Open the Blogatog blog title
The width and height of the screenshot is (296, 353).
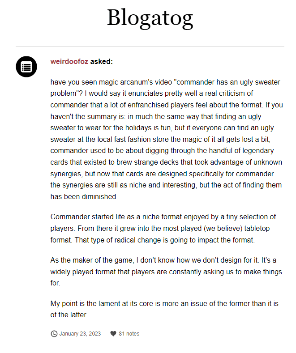(150, 17)
